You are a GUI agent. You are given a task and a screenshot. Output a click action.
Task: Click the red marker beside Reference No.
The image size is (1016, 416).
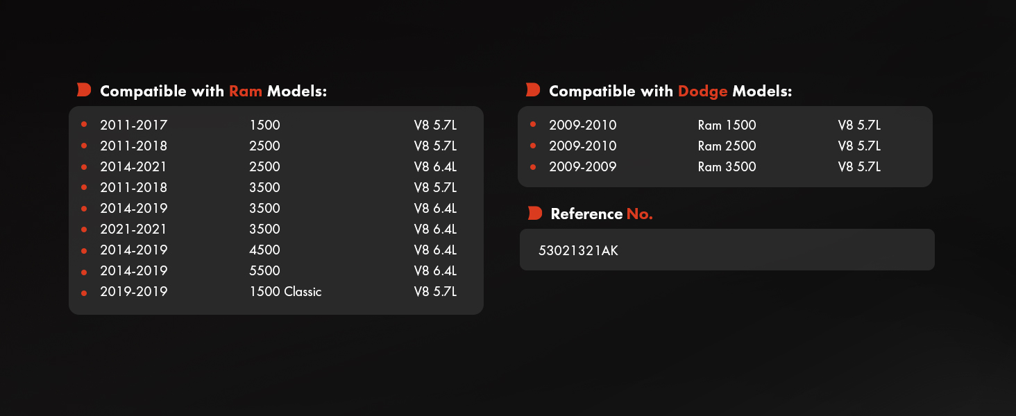click(x=534, y=214)
